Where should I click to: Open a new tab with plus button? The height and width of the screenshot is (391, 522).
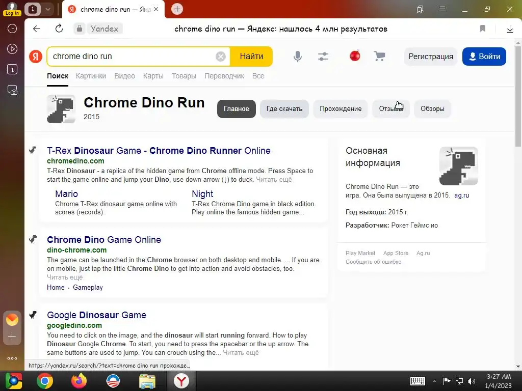coord(177,9)
